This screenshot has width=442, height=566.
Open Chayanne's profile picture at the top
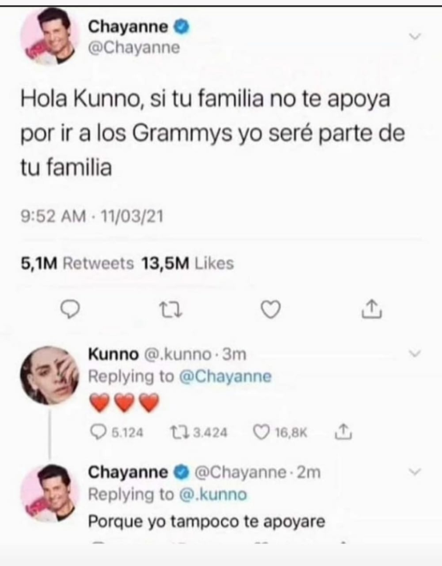pyautogui.click(x=51, y=37)
